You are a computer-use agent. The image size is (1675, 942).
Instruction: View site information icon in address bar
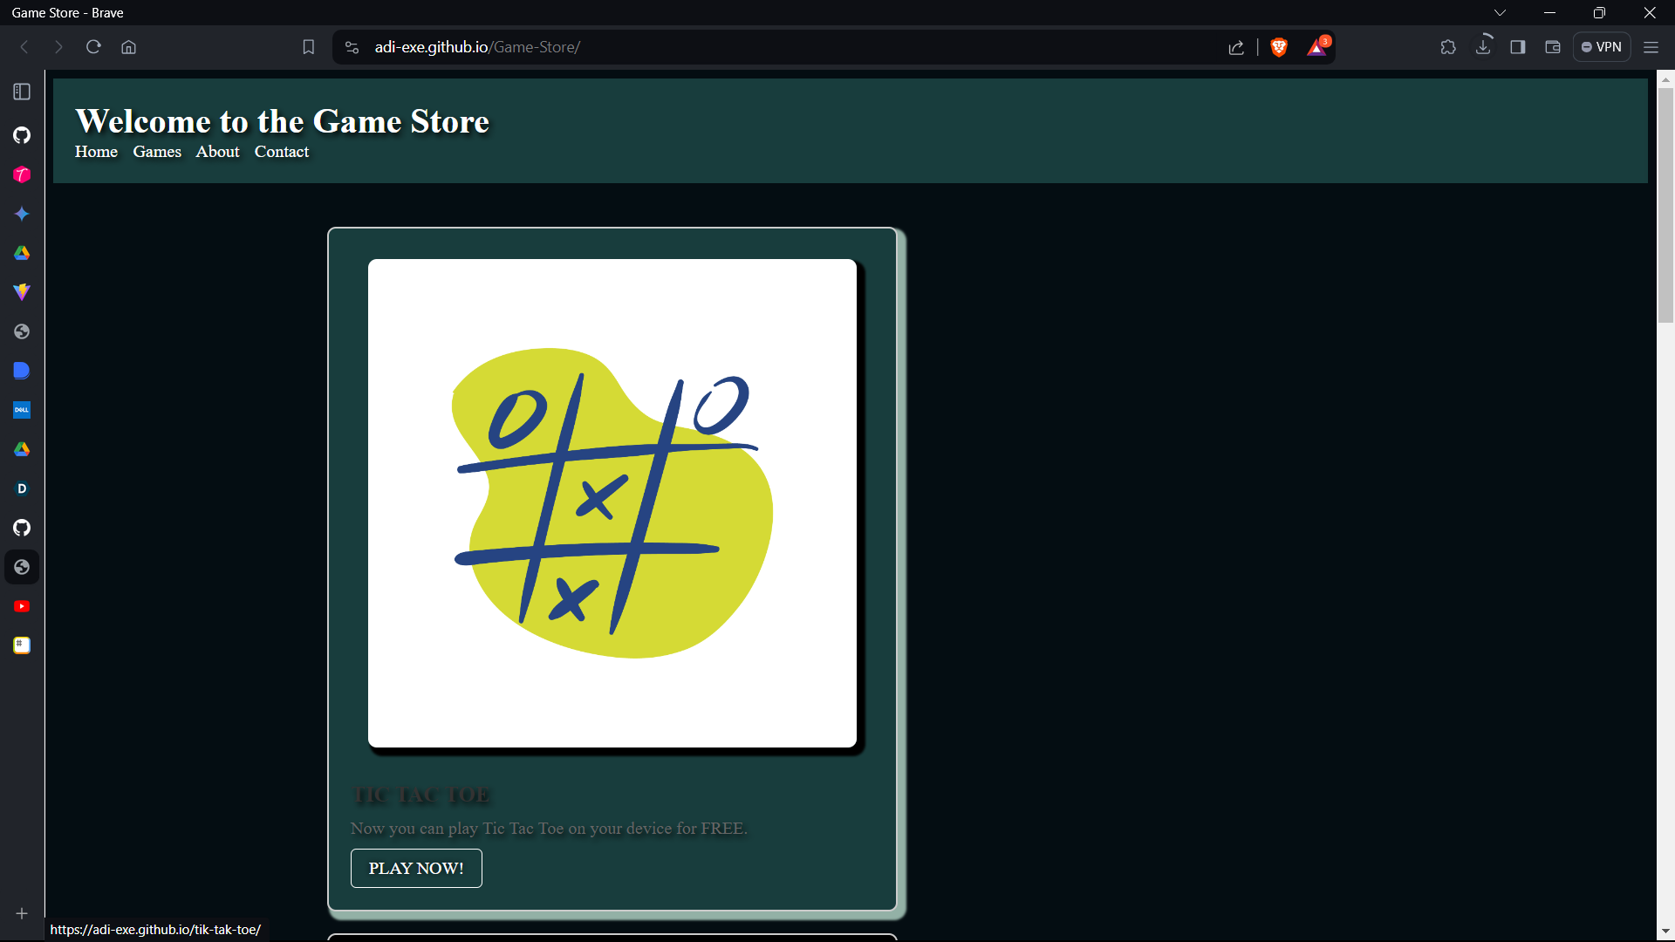click(x=352, y=47)
